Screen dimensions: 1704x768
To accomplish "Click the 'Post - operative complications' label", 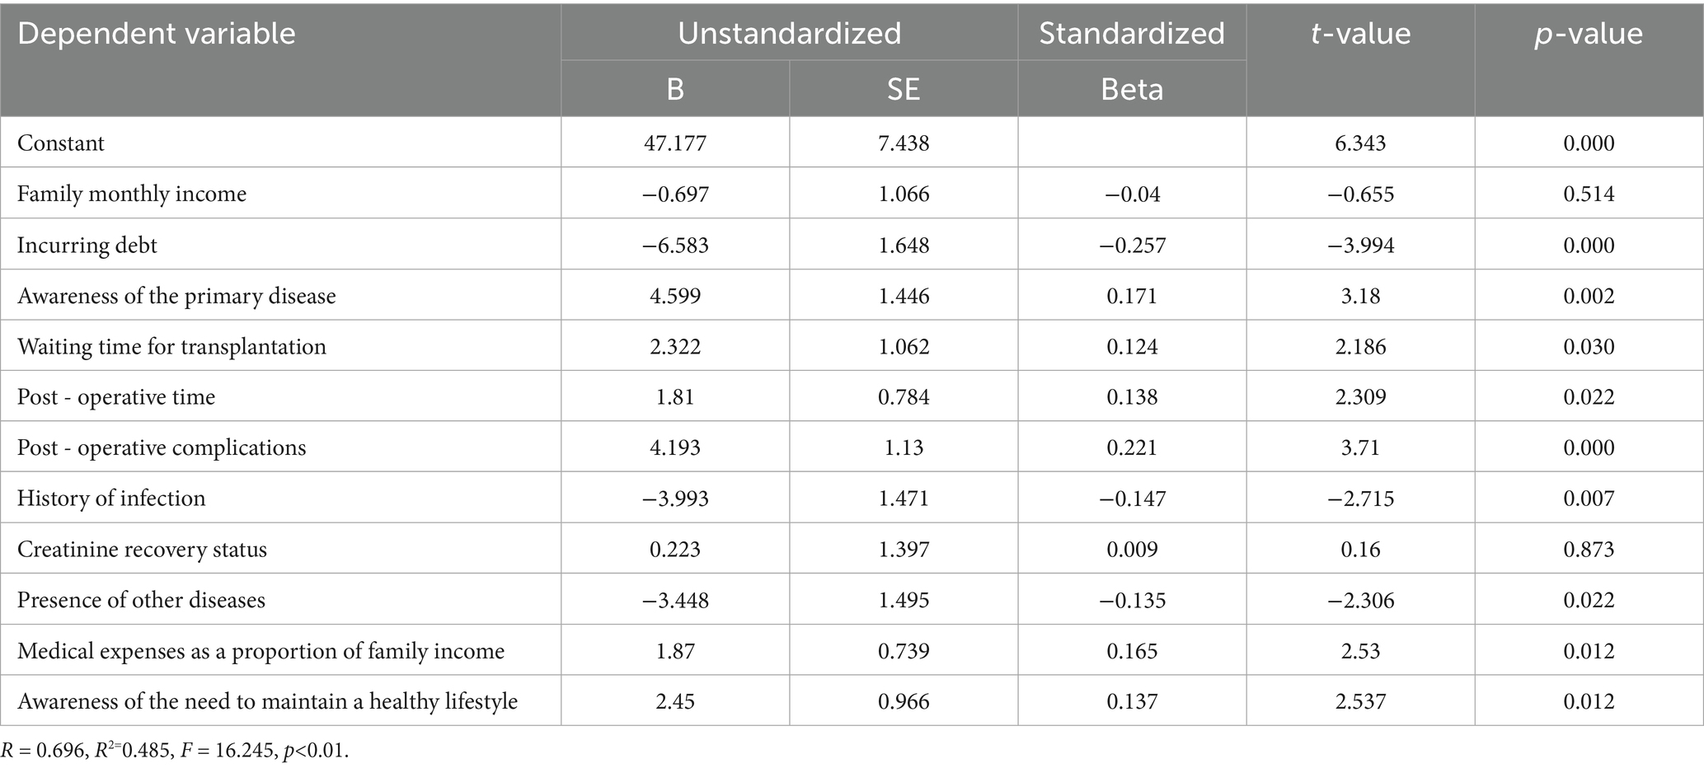I will [162, 447].
